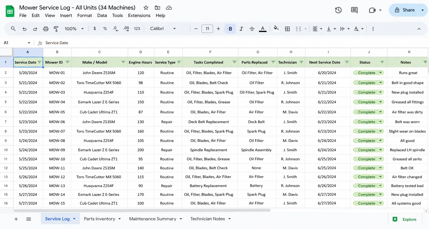Open the File menu
The image size is (429, 229).
tap(23, 15)
